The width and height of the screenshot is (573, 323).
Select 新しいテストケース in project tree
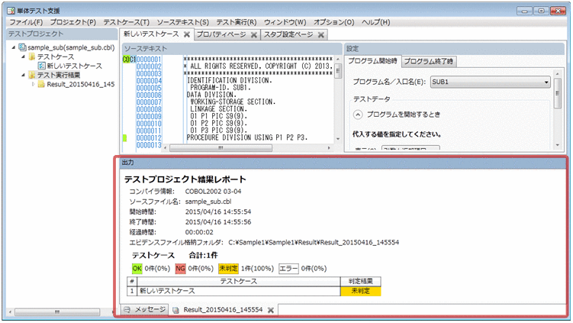pos(75,66)
